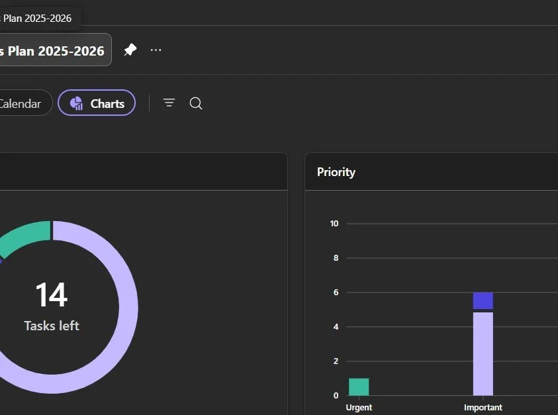
Task: Click the '14' tasks left count
Action: 52,295
